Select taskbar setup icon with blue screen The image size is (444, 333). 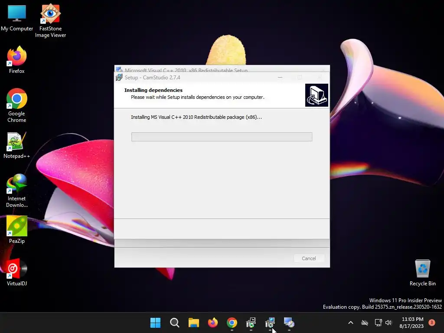[x=270, y=323]
